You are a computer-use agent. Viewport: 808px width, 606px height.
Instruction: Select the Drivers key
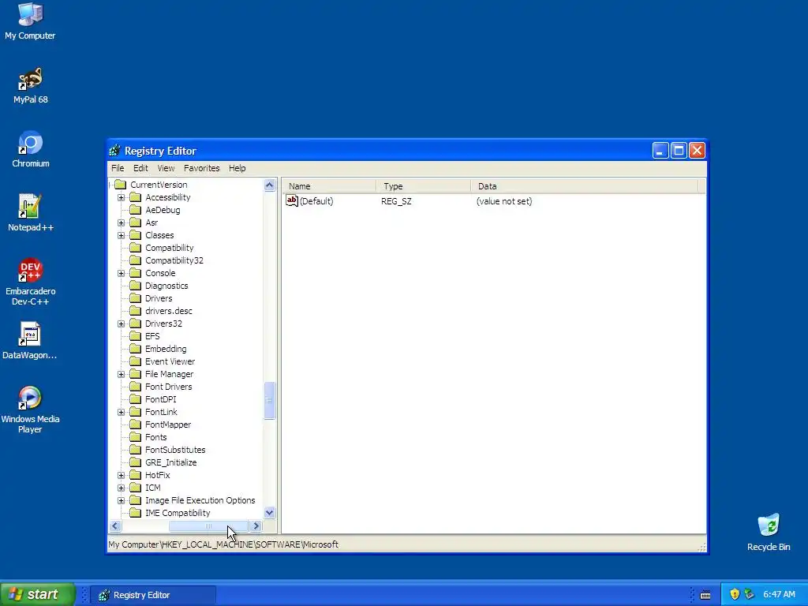point(159,298)
